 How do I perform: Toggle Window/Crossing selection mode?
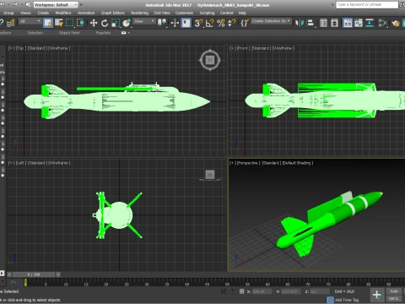tap(80, 23)
